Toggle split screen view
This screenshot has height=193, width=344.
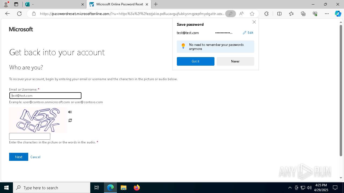tap(279, 14)
